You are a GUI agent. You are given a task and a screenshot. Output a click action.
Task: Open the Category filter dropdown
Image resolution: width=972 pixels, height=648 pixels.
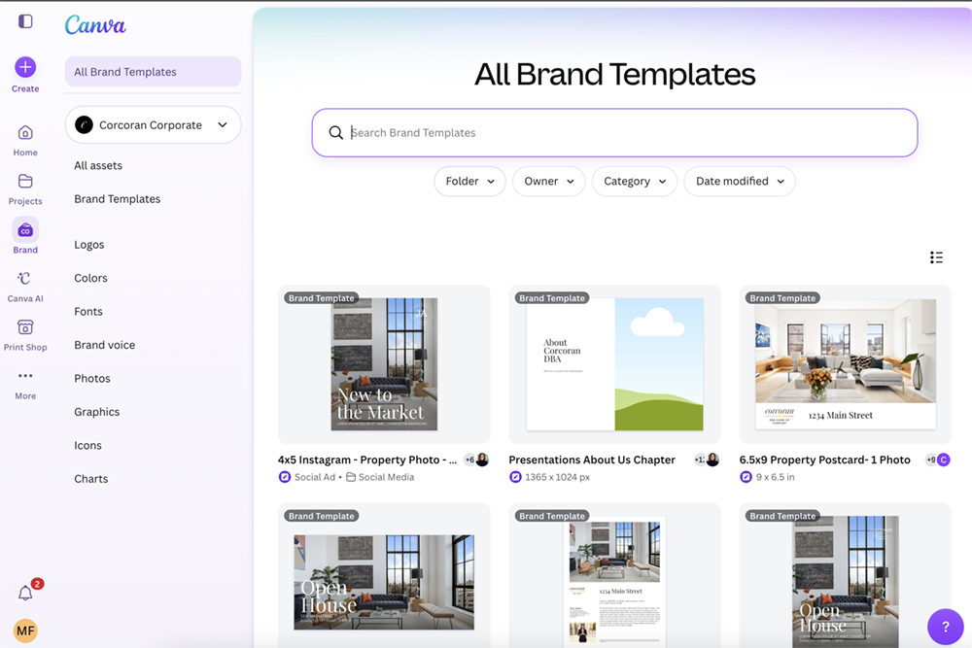pyautogui.click(x=634, y=181)
